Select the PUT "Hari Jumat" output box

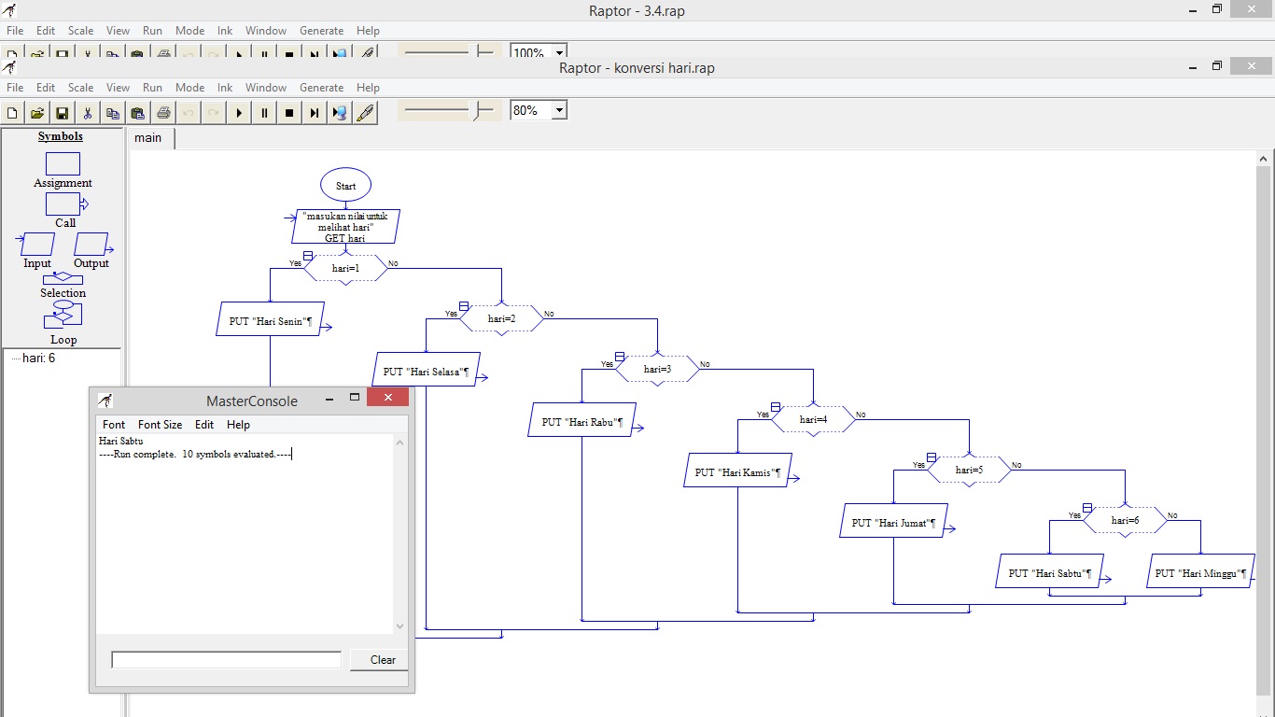893,521
